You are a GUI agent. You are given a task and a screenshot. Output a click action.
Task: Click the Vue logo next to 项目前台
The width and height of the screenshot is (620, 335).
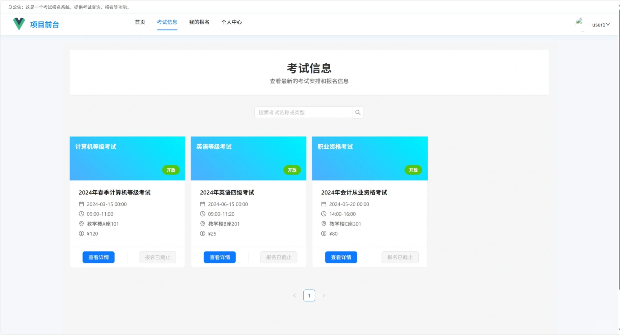click(x=19, y=23)
